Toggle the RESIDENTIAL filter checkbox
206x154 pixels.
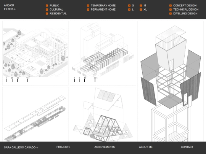click(x=47, y=14)
